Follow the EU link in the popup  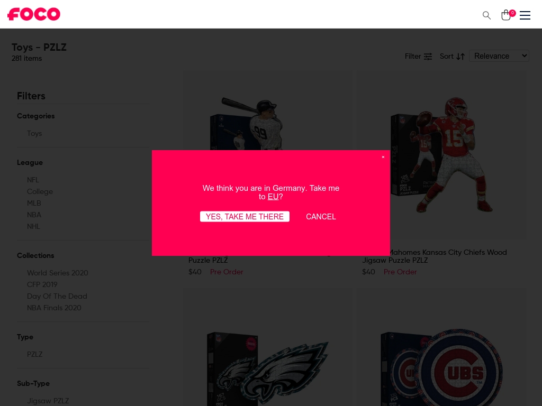coord(273,197)
